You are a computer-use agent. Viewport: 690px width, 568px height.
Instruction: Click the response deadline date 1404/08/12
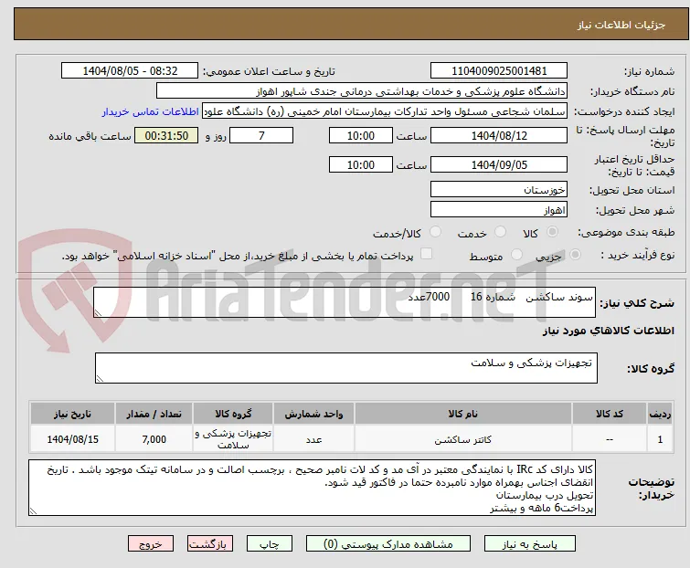pos(499,135)
